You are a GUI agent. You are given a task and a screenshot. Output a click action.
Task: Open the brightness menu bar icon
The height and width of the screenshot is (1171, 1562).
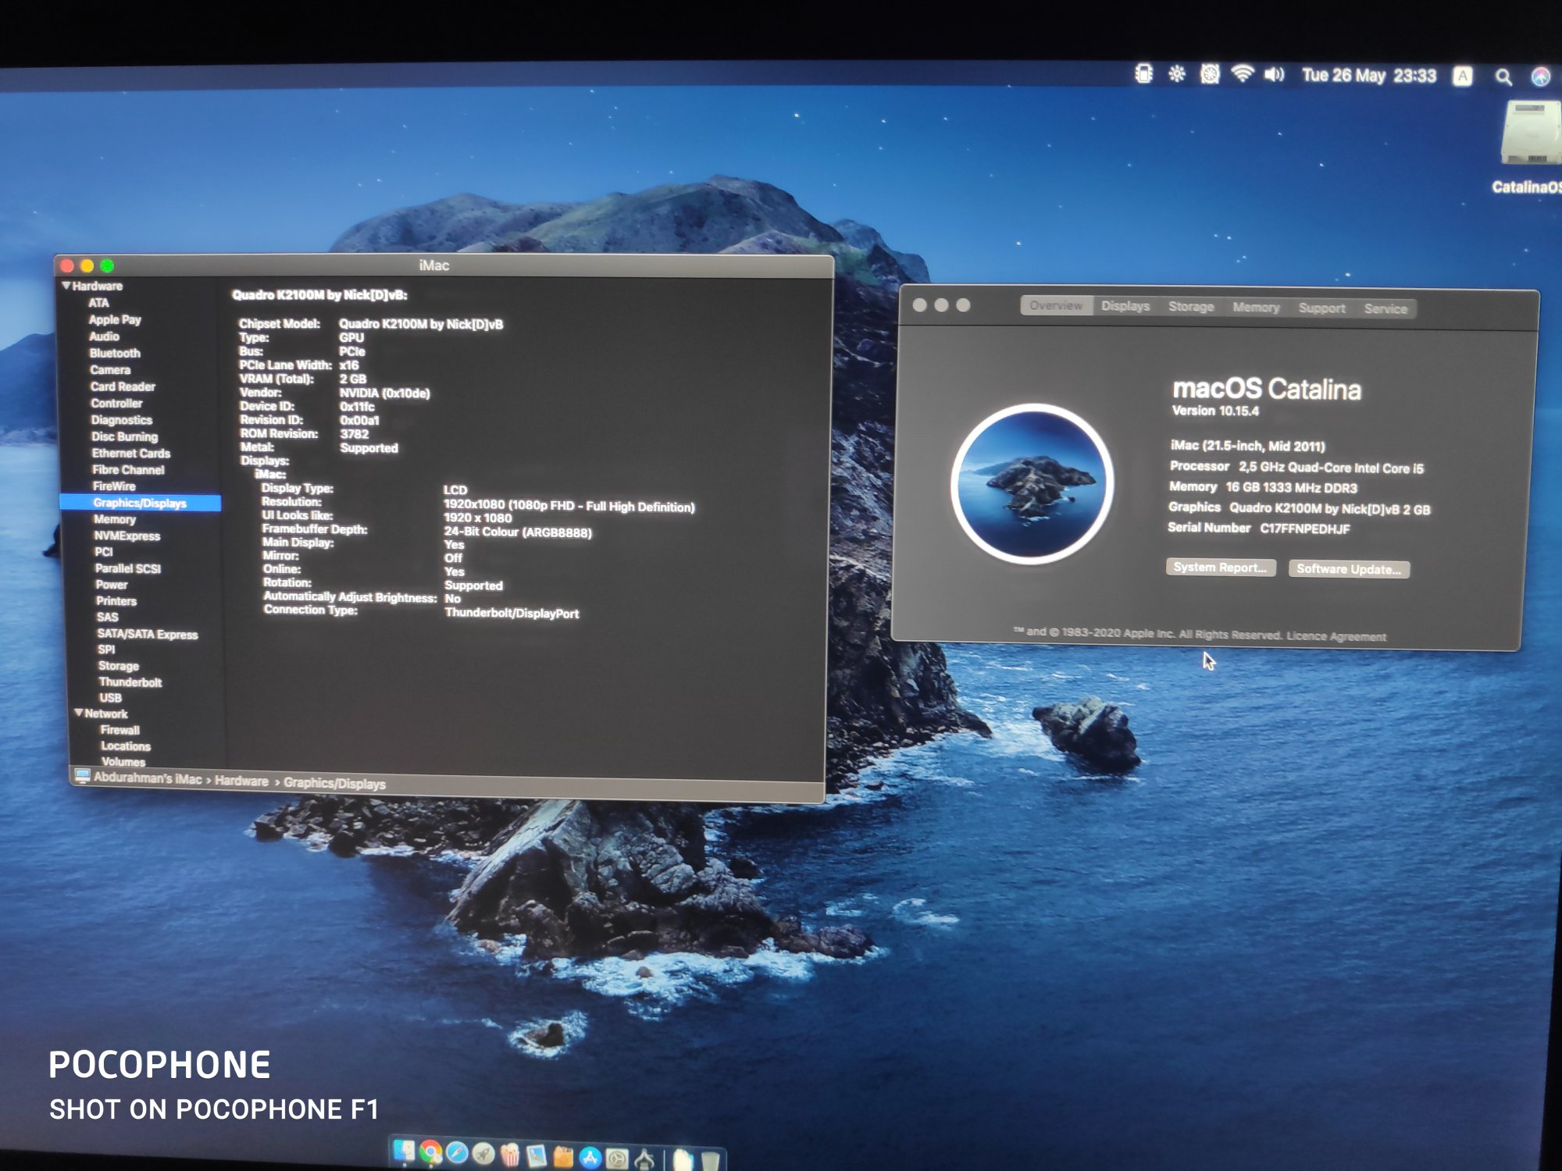1176,74
